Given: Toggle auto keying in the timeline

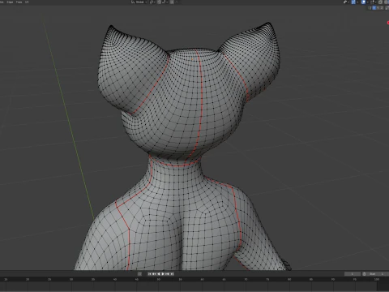Looking at the screenshot, I should (x=139, y=274).
